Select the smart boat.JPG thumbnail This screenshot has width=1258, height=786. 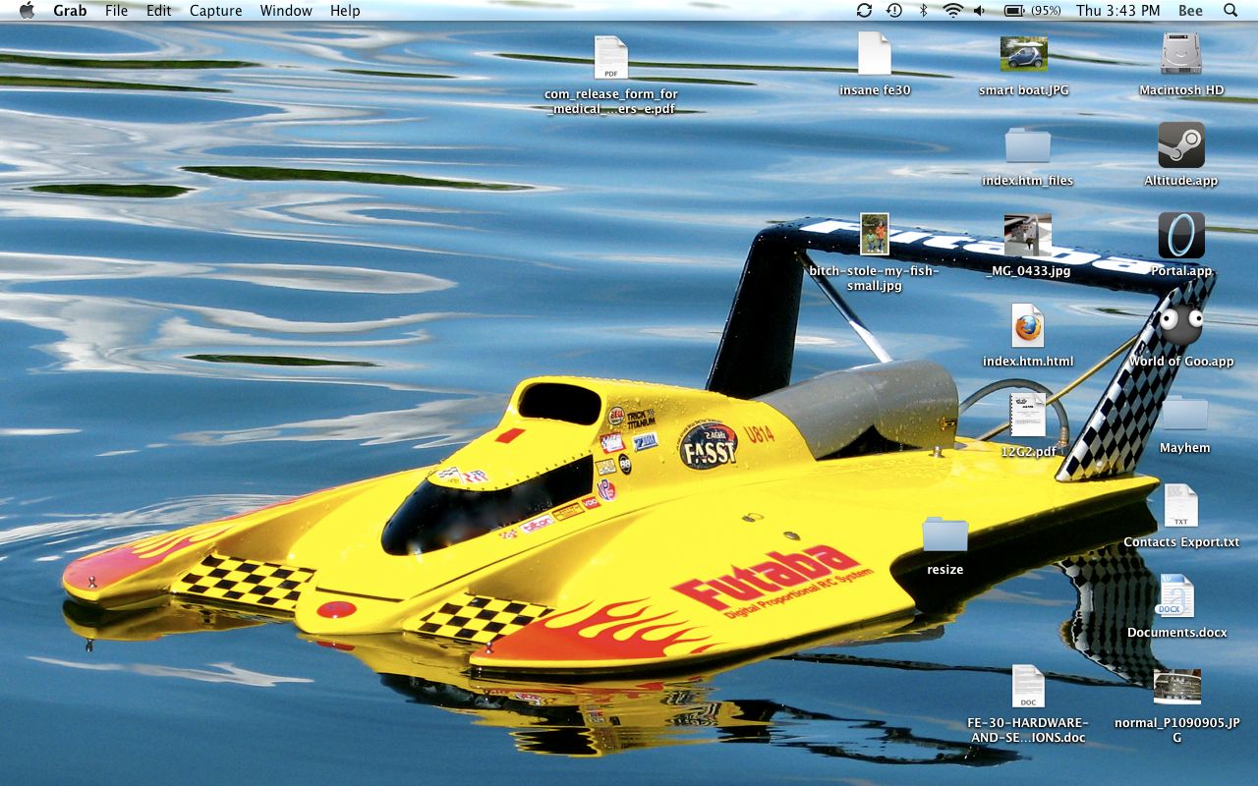pyautogui.click(x=1023, y=55)
